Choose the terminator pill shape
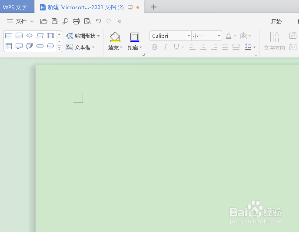 (x=40, y=46)
